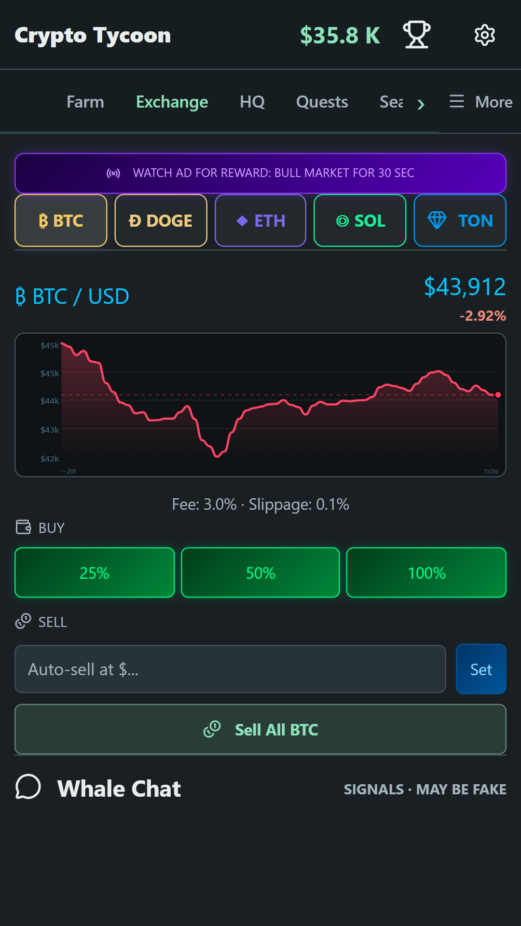Open the trophy achievements icon
This screenshot has height=926, width=521.
click(x=417, y=35)
